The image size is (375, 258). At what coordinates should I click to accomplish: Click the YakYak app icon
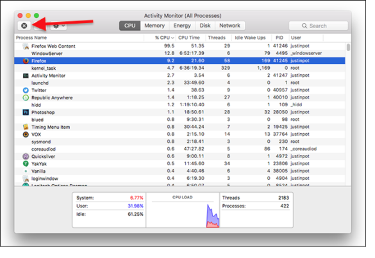click(26, 164)
